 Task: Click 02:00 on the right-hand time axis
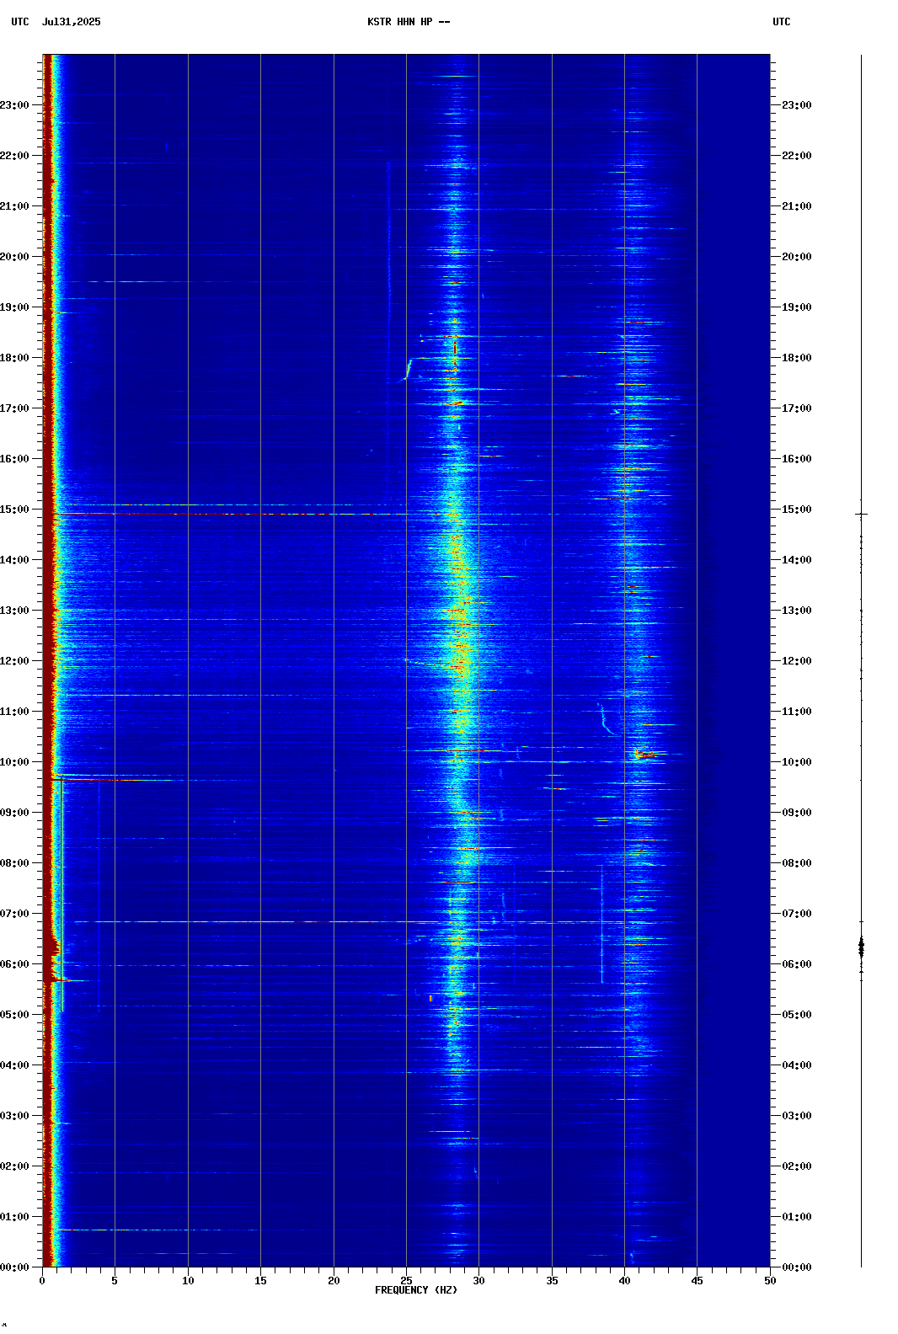pos(797,1166)
